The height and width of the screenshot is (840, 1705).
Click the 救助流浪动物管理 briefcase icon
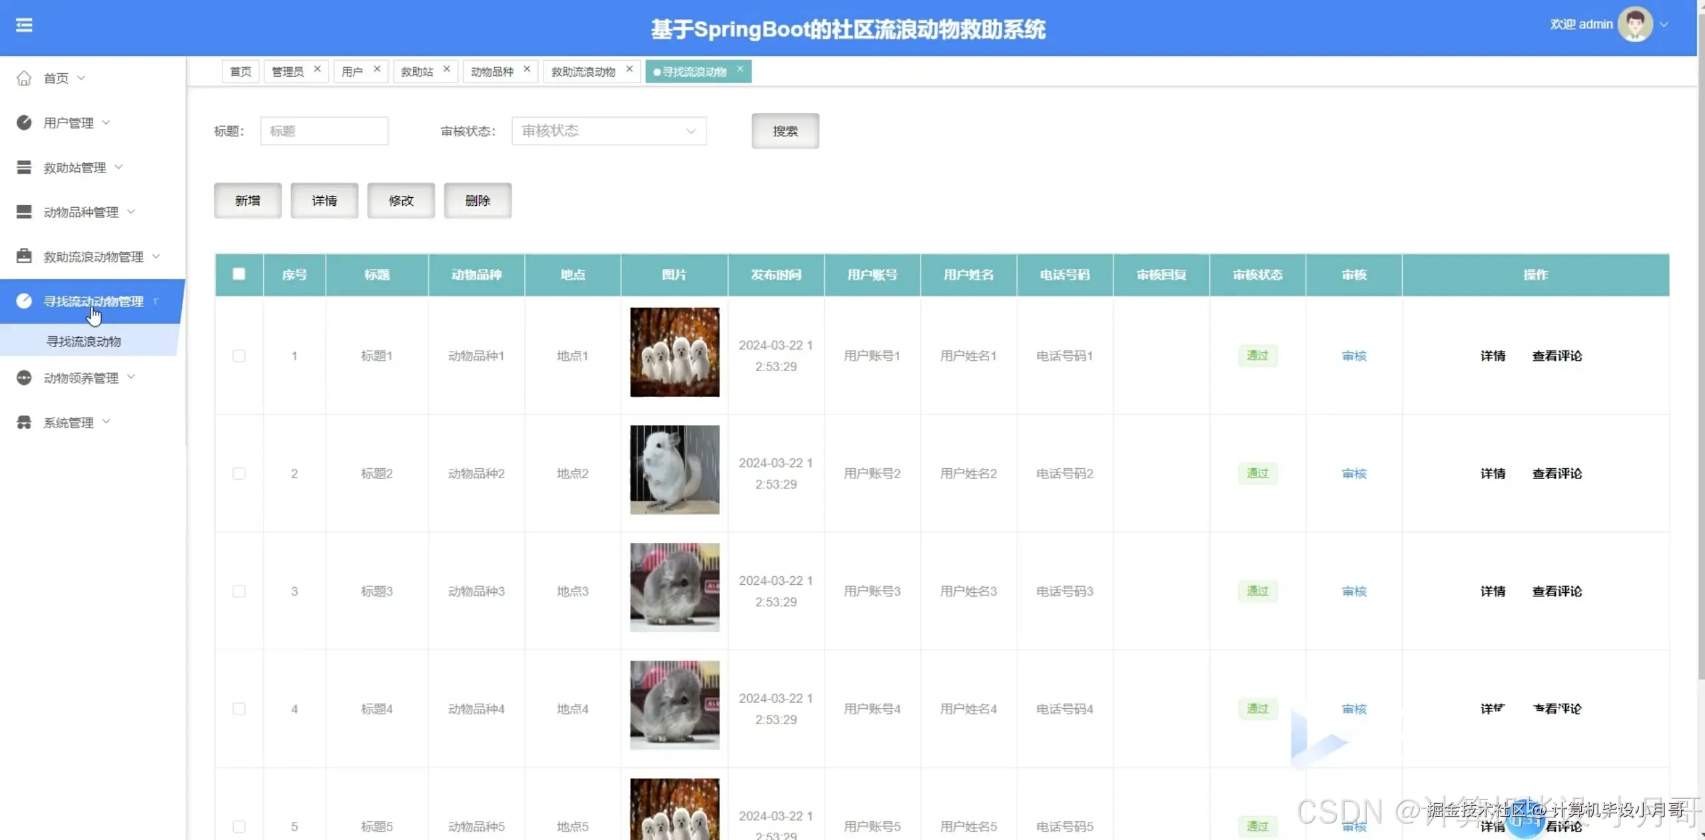coord(24,256)
